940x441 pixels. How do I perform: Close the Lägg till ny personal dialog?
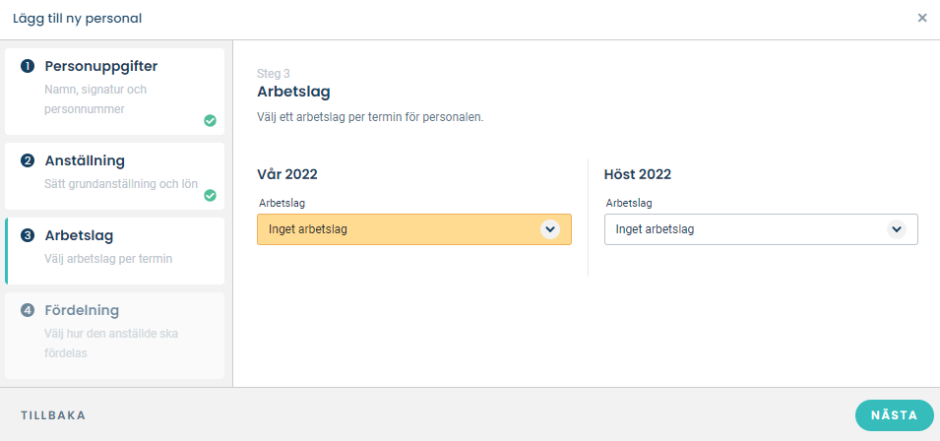coord(922,18)
